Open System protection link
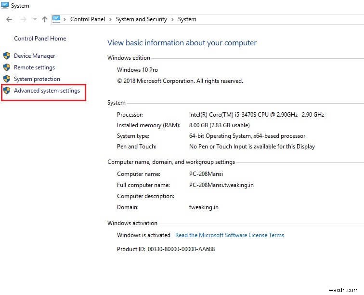This screenshot has height=295, width=364. 37,79
